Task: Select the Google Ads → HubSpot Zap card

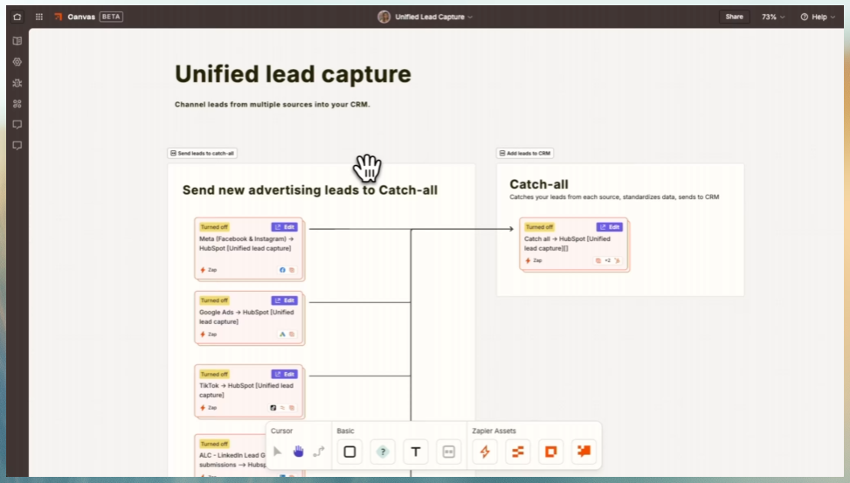Action: (249, 318)
